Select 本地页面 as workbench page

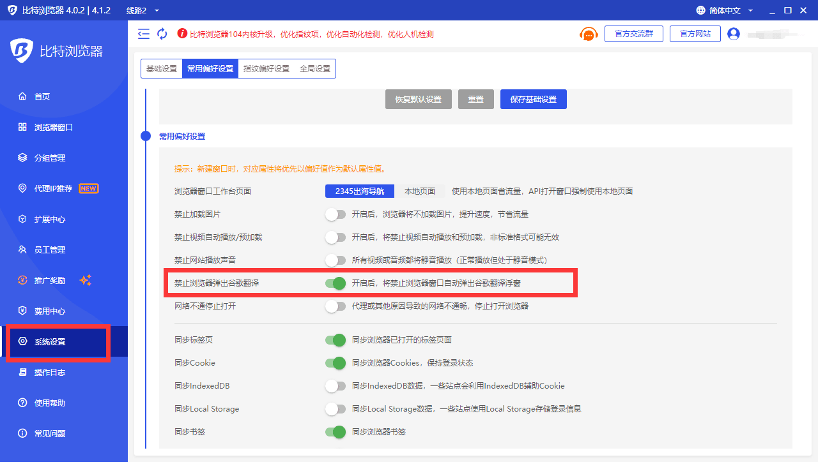[420, 191]
